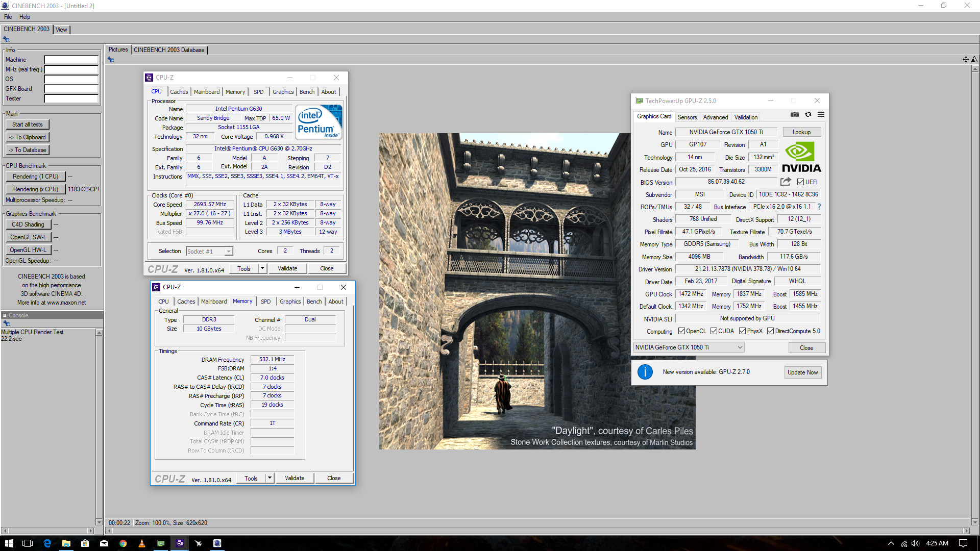Click picture viewer vertical scrollbar up arrow
Viewport: 980px width, 551px height.
click(975, 68)
